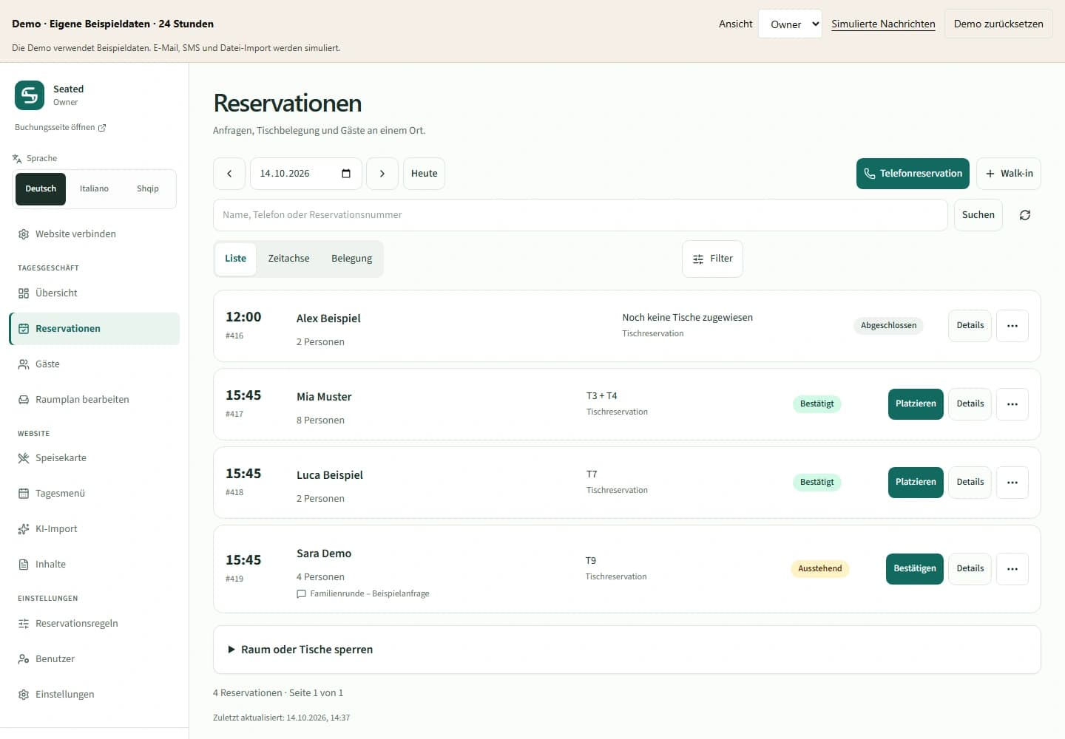Switch language to Shqip
Viewport: 1065px width, 739px height.
(x=148, y=189)
